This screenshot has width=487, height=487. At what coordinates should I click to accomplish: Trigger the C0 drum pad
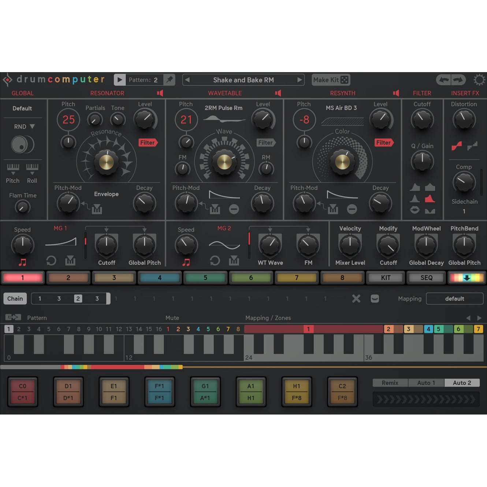[x=23, y=392]
